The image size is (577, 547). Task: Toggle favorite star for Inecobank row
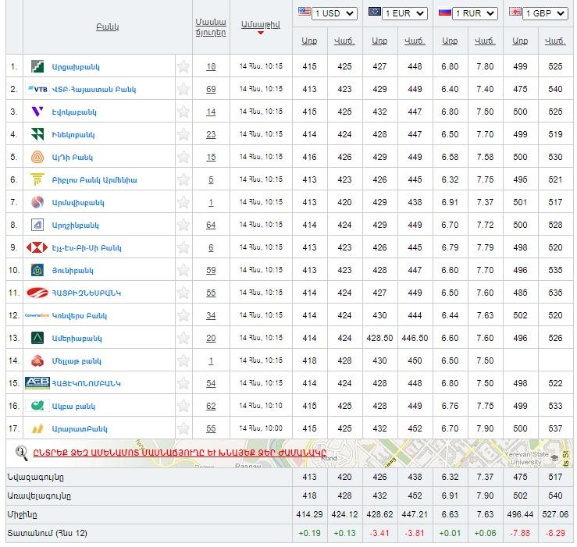[183, 135]
